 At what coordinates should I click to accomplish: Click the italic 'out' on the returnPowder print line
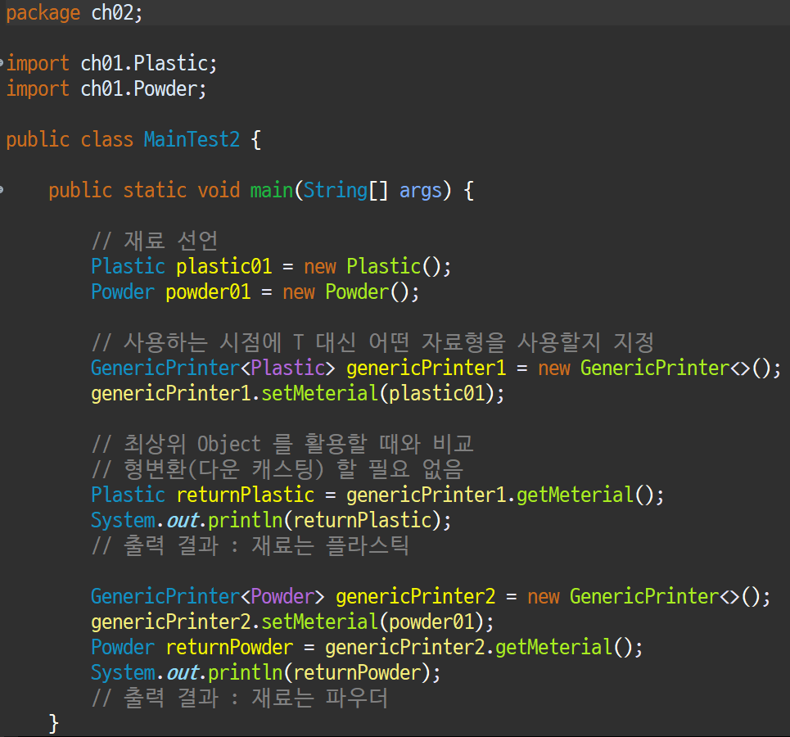click(183, 673)
